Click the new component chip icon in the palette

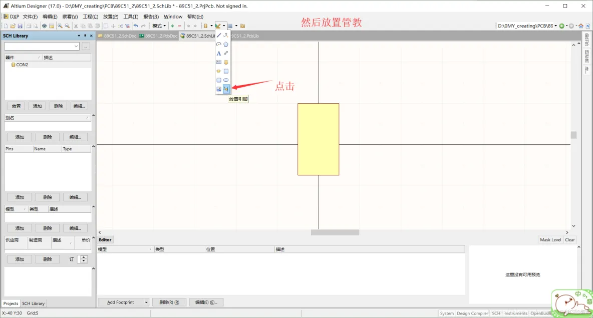226,63
